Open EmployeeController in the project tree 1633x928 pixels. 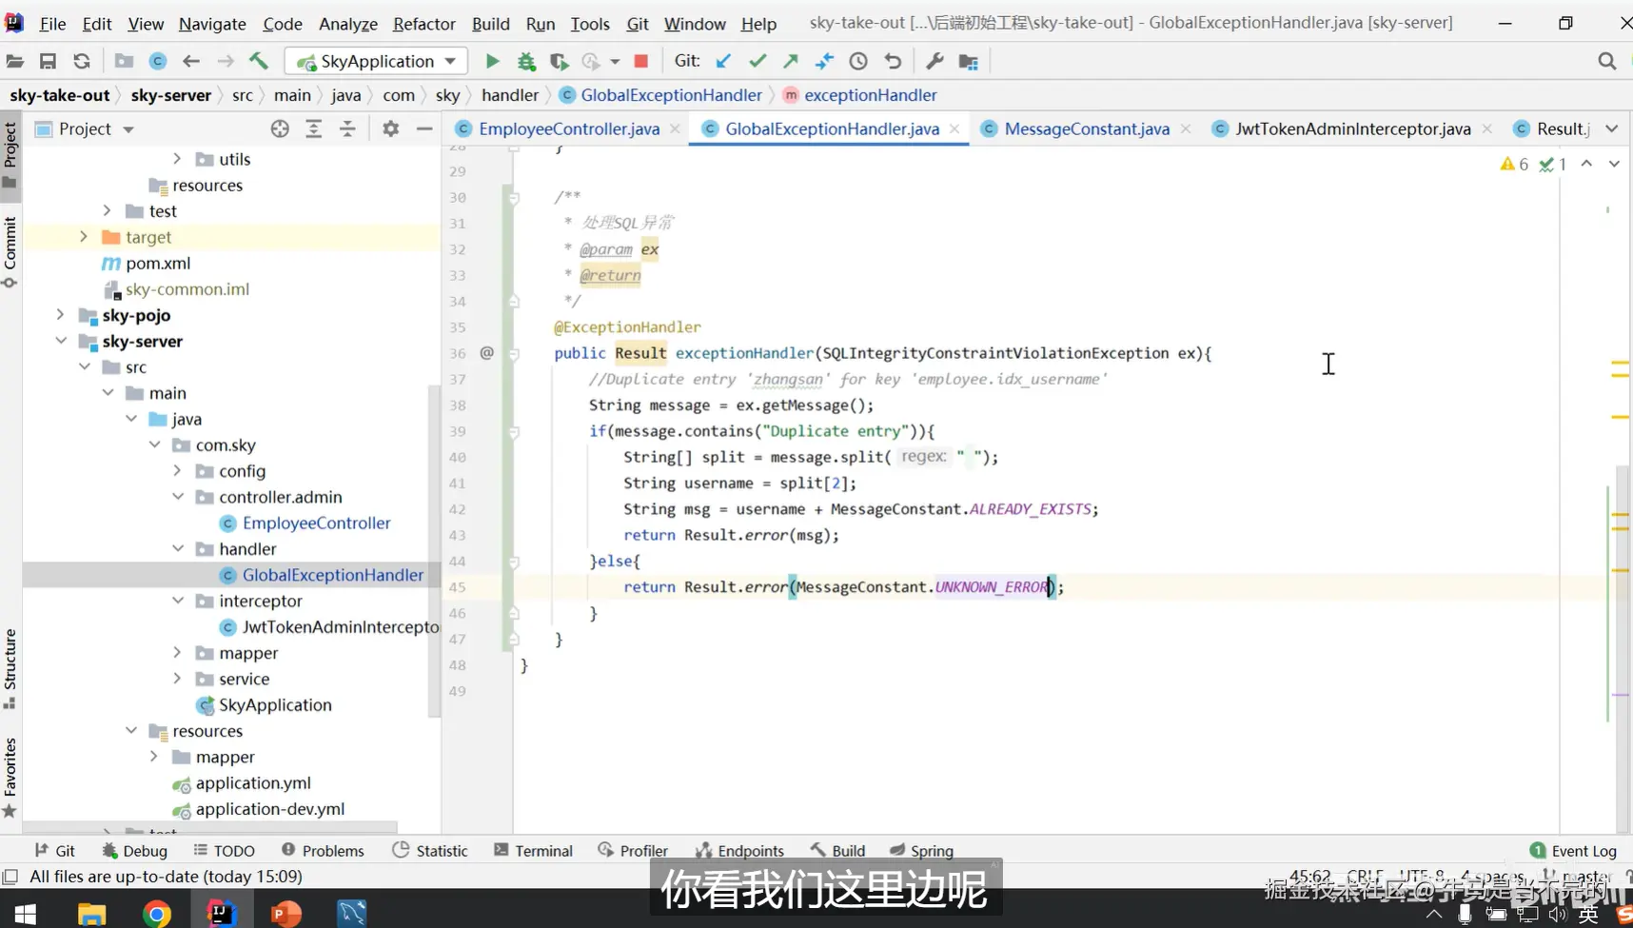point(316,523)
